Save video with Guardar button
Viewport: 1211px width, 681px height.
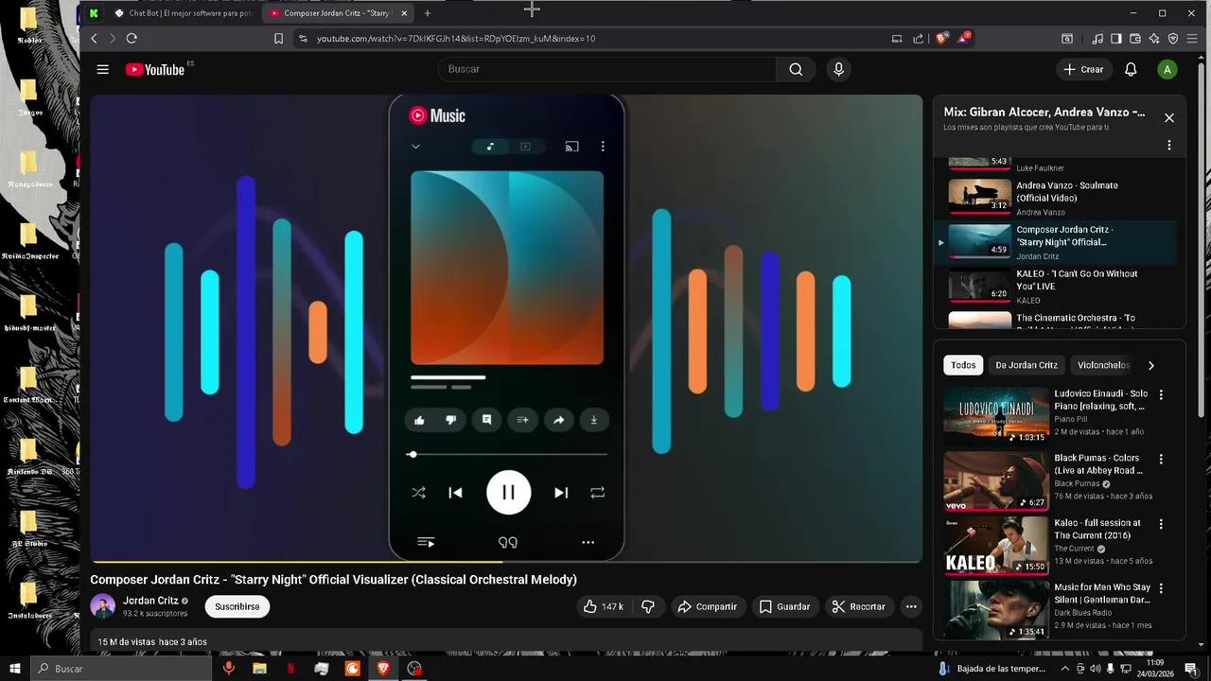785,606
